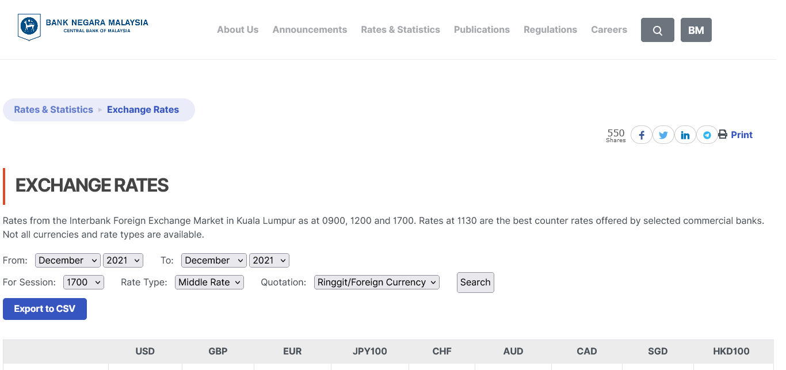Open the From year dropdown
The height and width of the screenshot is (370, 786).
[x=123, y=260]
